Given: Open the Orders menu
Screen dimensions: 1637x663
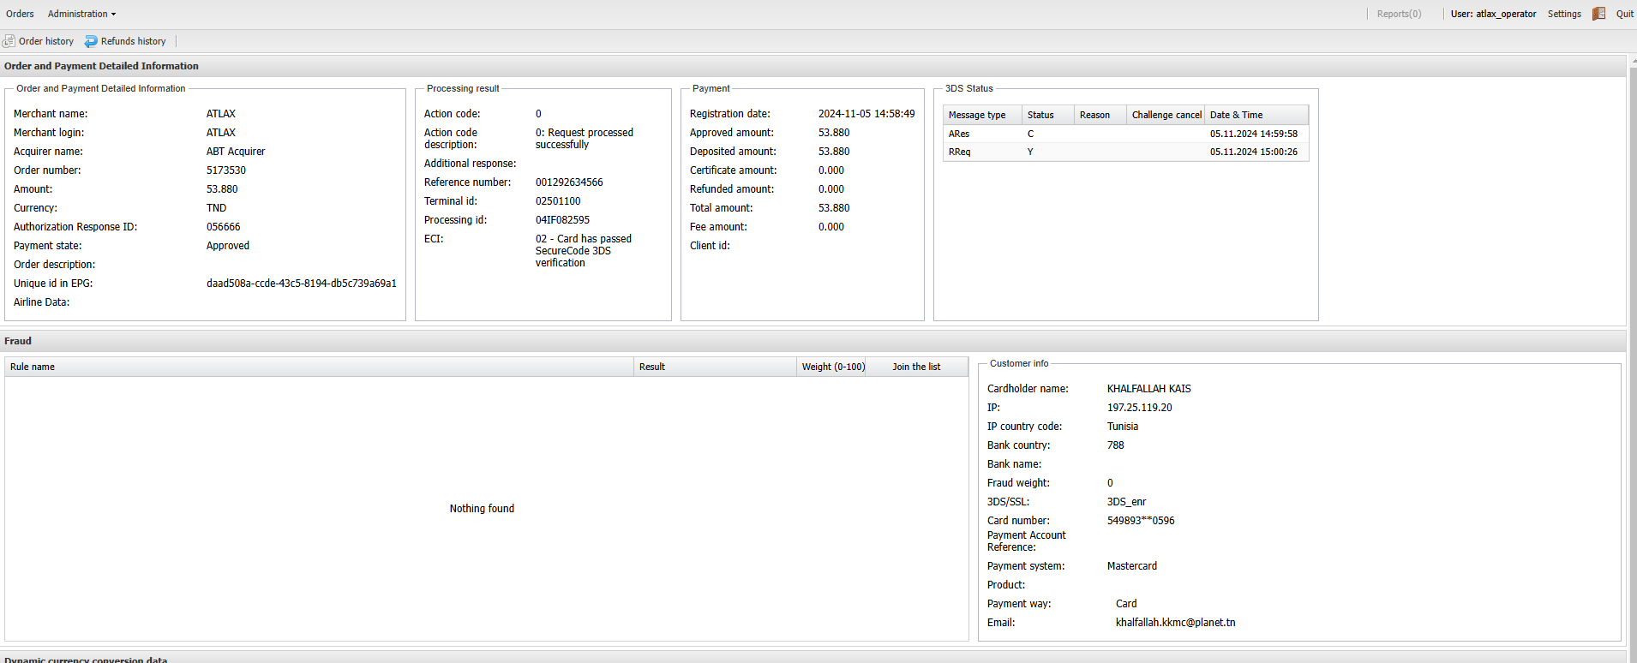Looking at the screenshot, I should 20,14.
